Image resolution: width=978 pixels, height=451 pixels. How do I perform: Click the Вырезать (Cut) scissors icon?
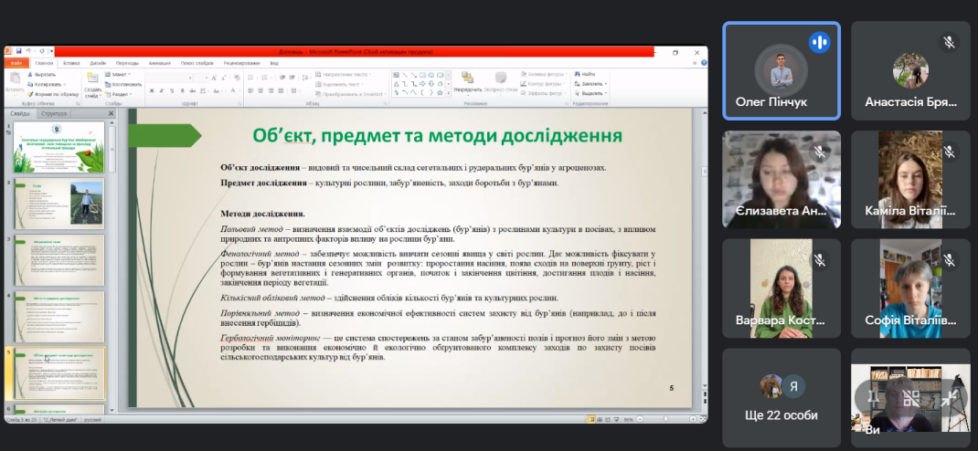coord(30,74)
